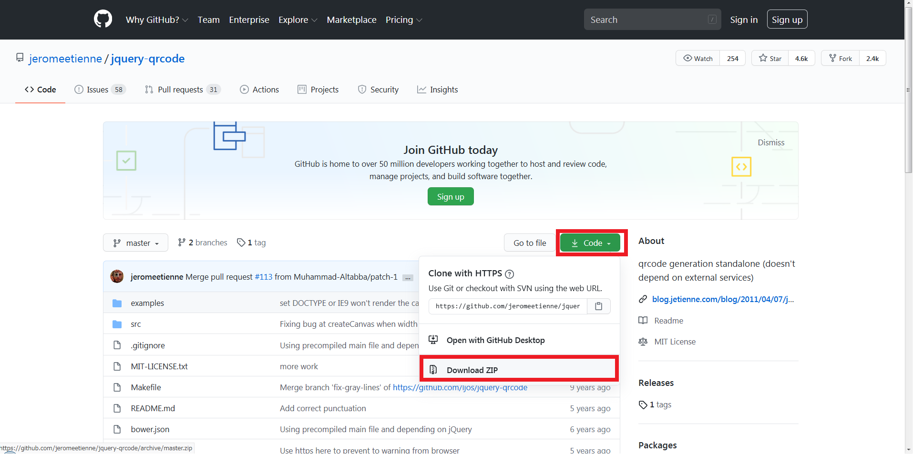Click the Team menu item
The height and width of the screenshot is (455, 913).
(x=209, y=20)
